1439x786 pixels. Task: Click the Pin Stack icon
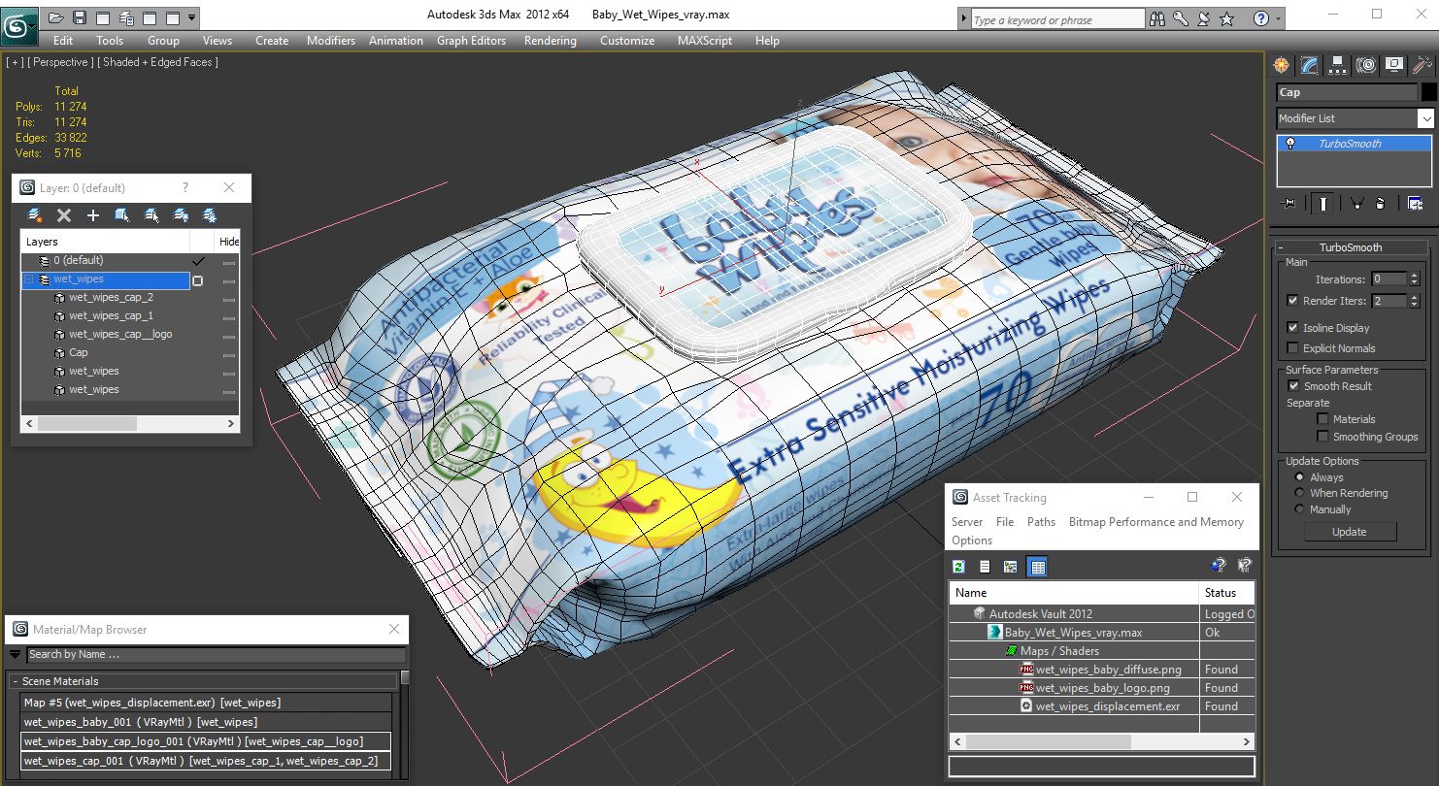[x=1289, y=203]
